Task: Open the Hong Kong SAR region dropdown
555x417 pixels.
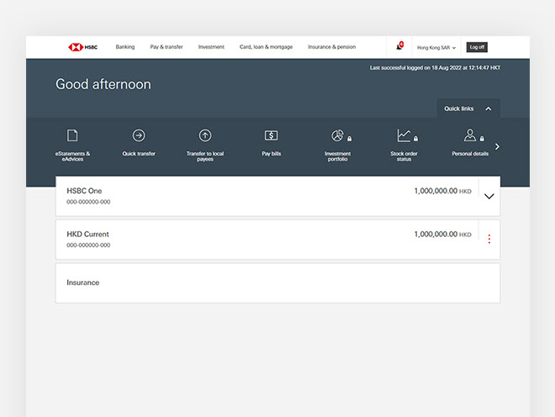Action: [x=436, y=47]
